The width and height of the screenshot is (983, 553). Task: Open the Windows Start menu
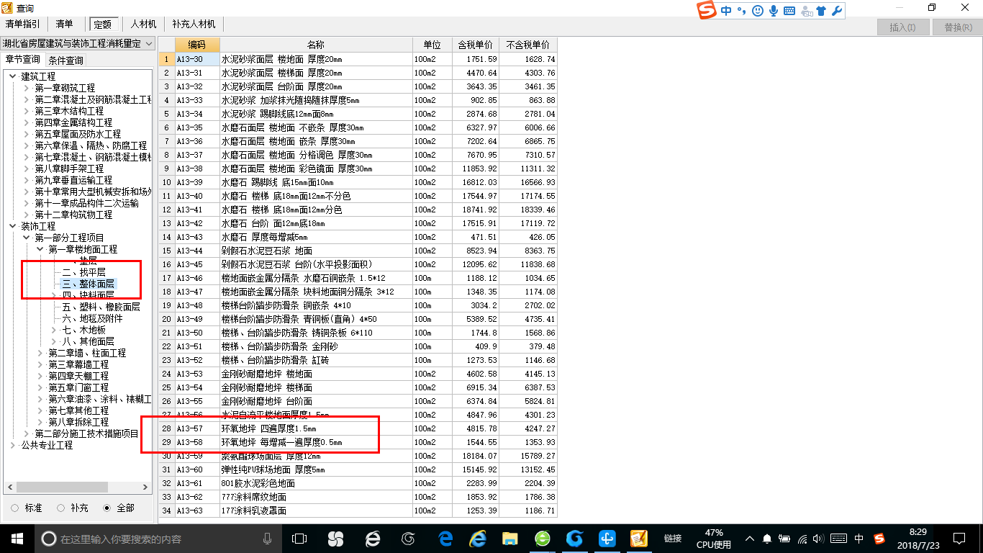click(17, 538)
